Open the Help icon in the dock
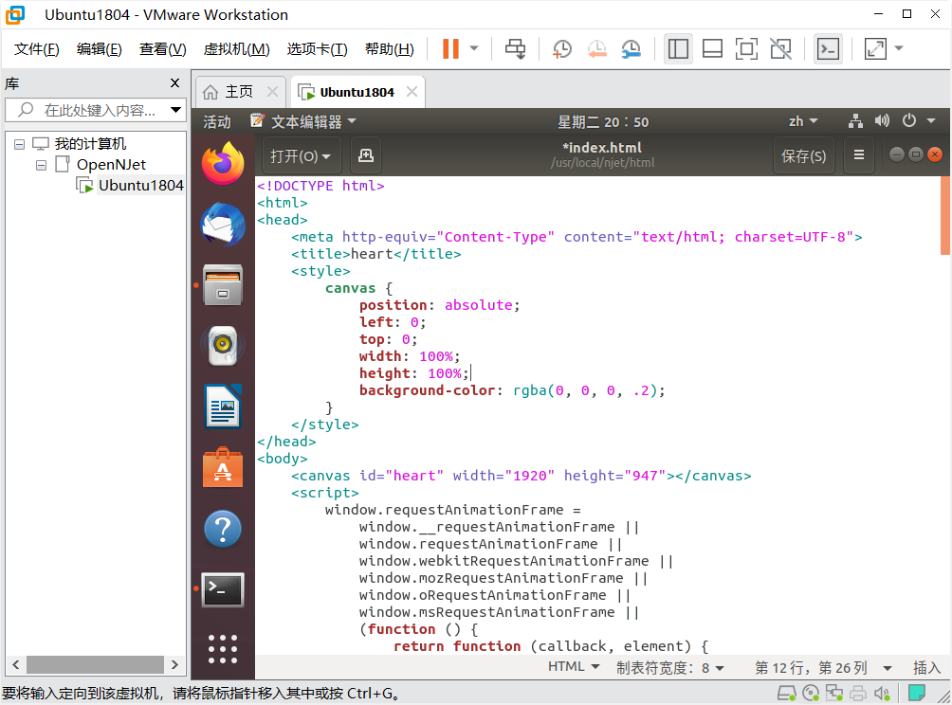This screenshot has height=705, width=952. tap(223, 529)
